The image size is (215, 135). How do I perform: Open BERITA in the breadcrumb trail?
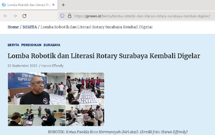pyautogui.click(x=30, y=27)
